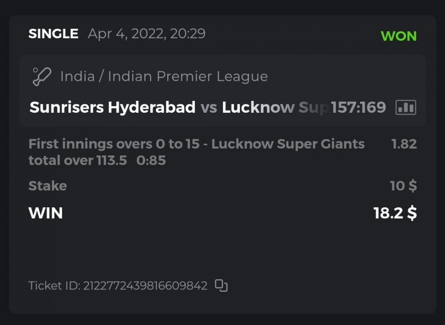Select the Ticket ID number text
445x325 pixels.
click(x=145, y=285)
